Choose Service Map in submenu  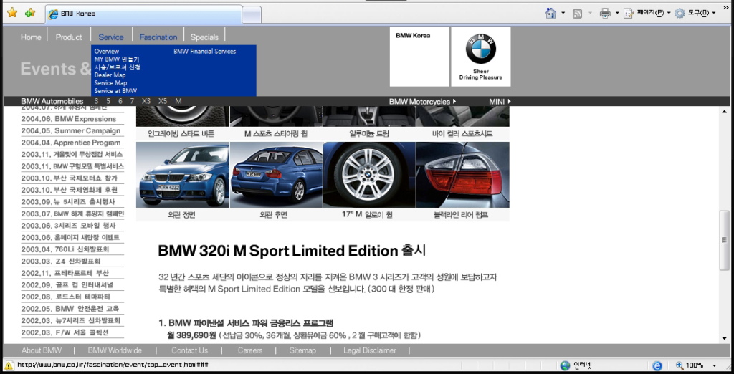click(x=110, y=83)
